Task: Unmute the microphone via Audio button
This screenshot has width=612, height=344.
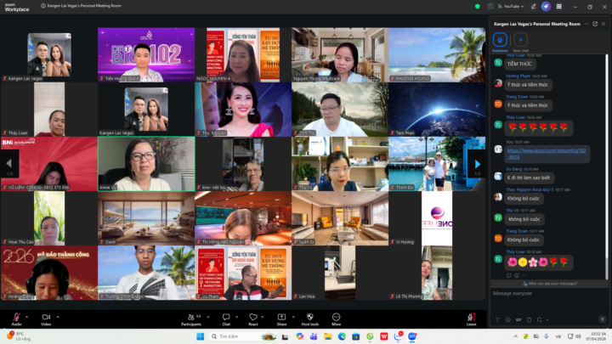Action: tap(16, 319)
